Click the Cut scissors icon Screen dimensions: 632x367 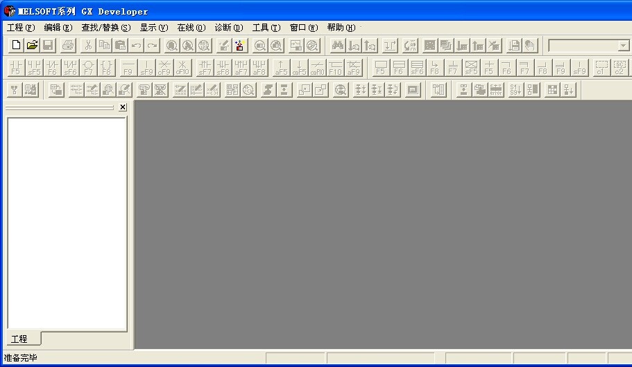(x=88, y=45)
